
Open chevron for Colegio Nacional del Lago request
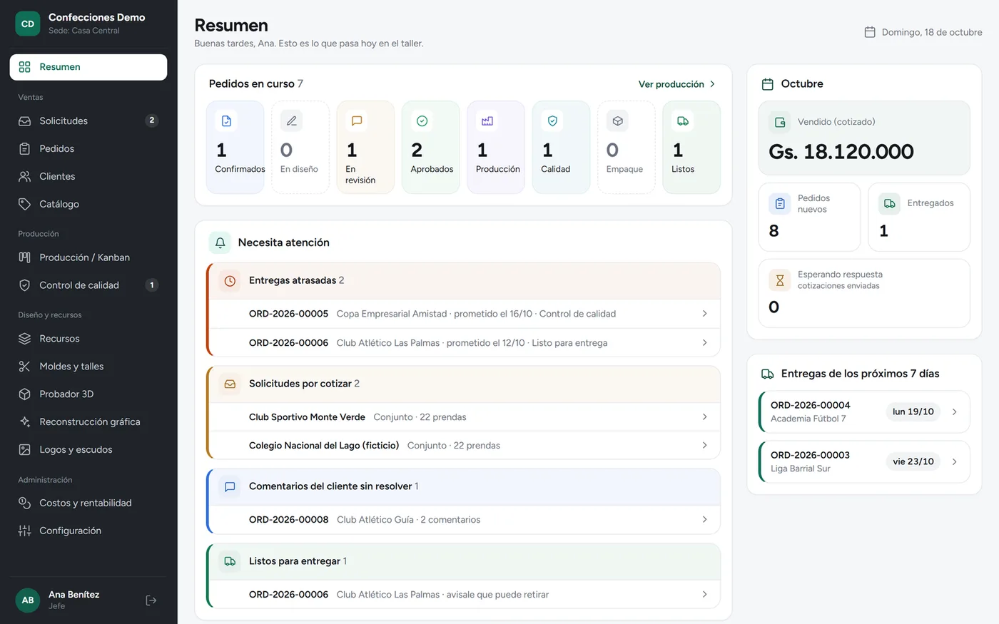(704, 446)
